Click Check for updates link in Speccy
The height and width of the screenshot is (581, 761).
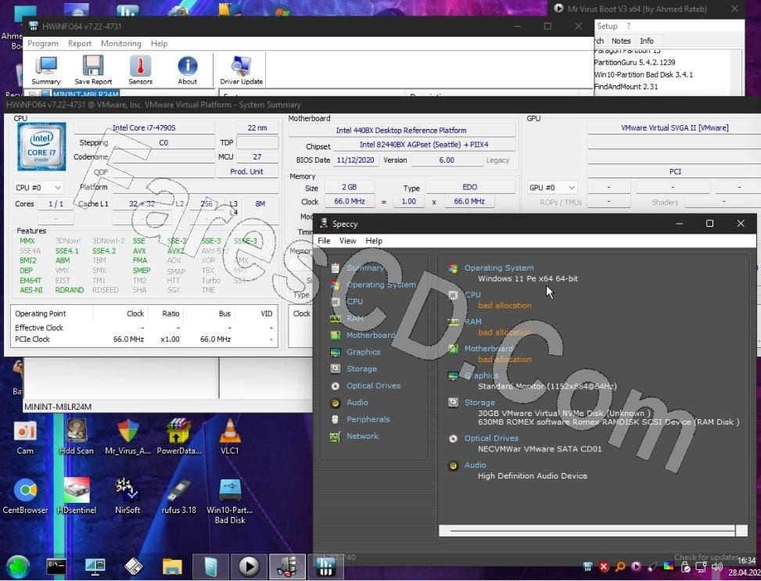coord(706,558)
